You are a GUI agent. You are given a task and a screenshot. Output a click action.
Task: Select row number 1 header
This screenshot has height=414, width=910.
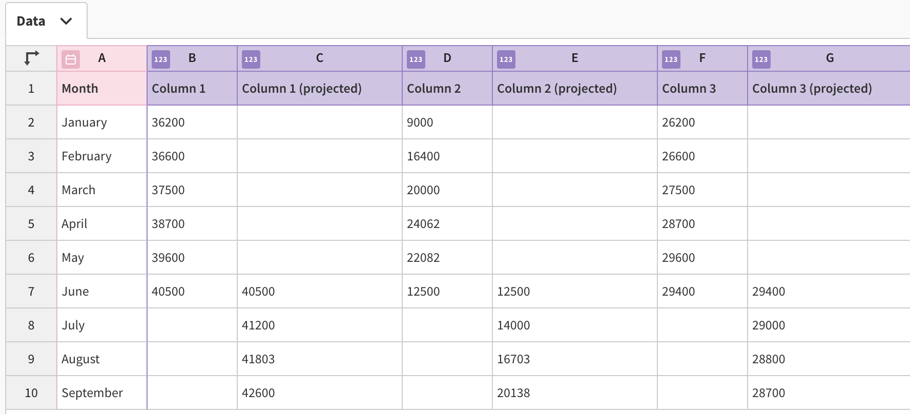(31, 89)
